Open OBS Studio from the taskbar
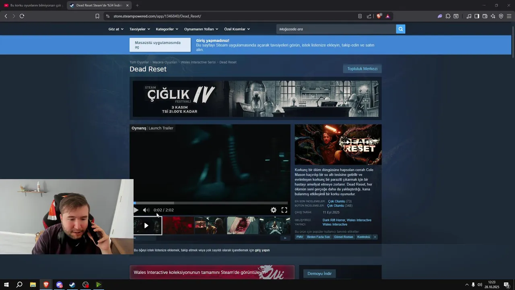Viewport: 515px width, 290px height. (x=86, y=285)
